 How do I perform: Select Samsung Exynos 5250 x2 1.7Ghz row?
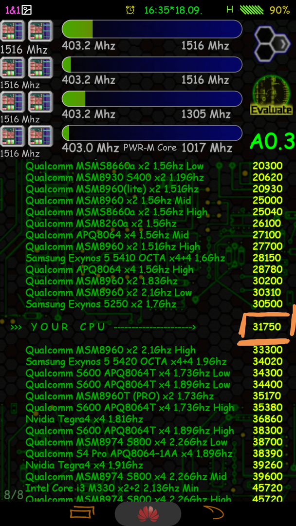click(154, 304)
